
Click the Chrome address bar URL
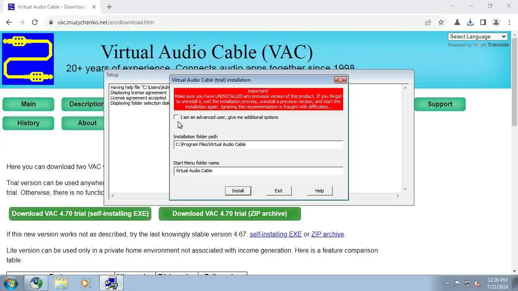106,22
